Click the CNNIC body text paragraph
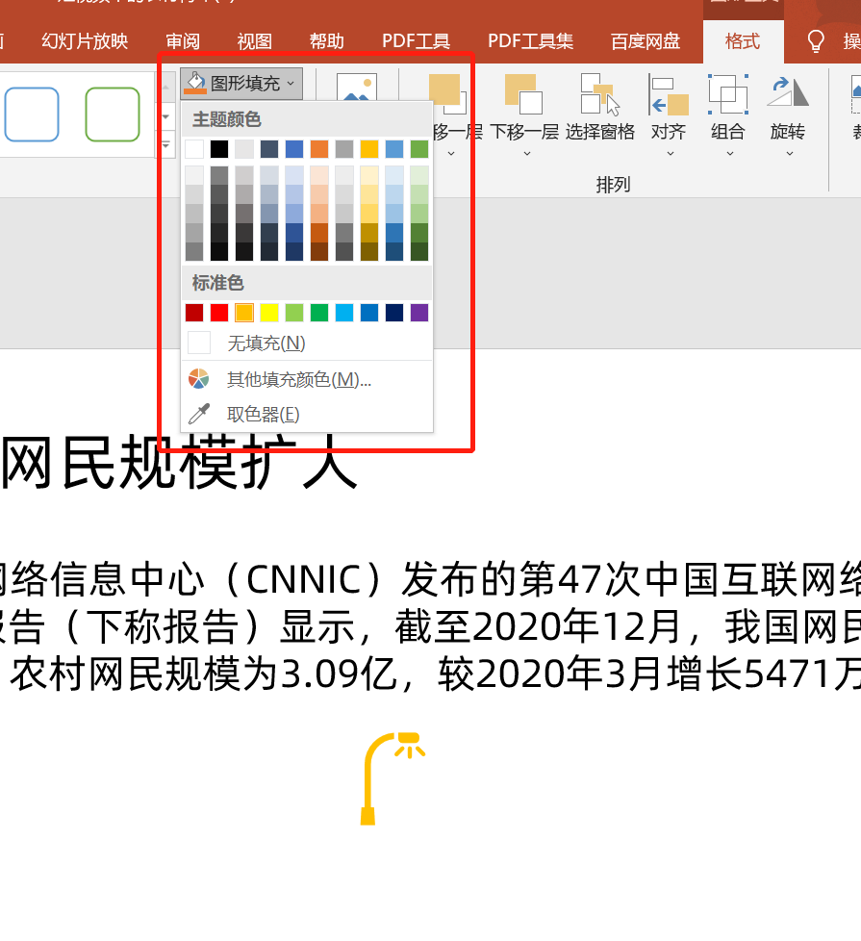The width and height of the screenshot is (861, 941). (430, 626)
